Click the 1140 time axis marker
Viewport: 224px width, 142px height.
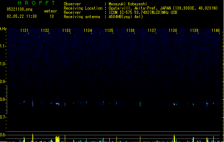[215, 31]
